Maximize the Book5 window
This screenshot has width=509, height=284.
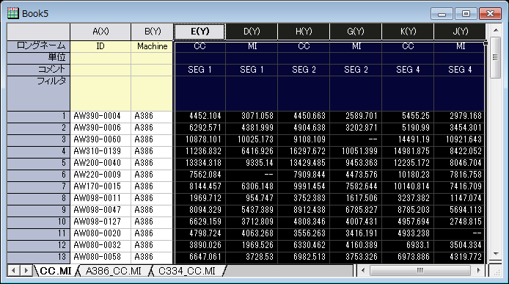pyautogui.click(x=466, y=14)
